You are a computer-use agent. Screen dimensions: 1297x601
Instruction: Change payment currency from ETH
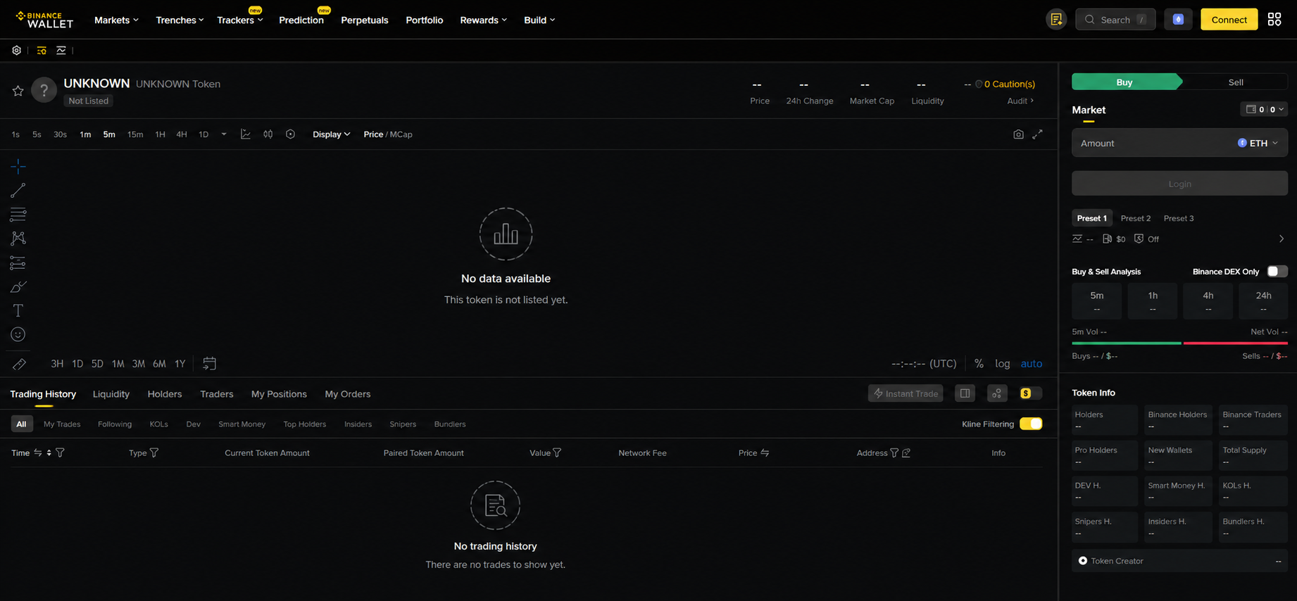coord(1258,143)
